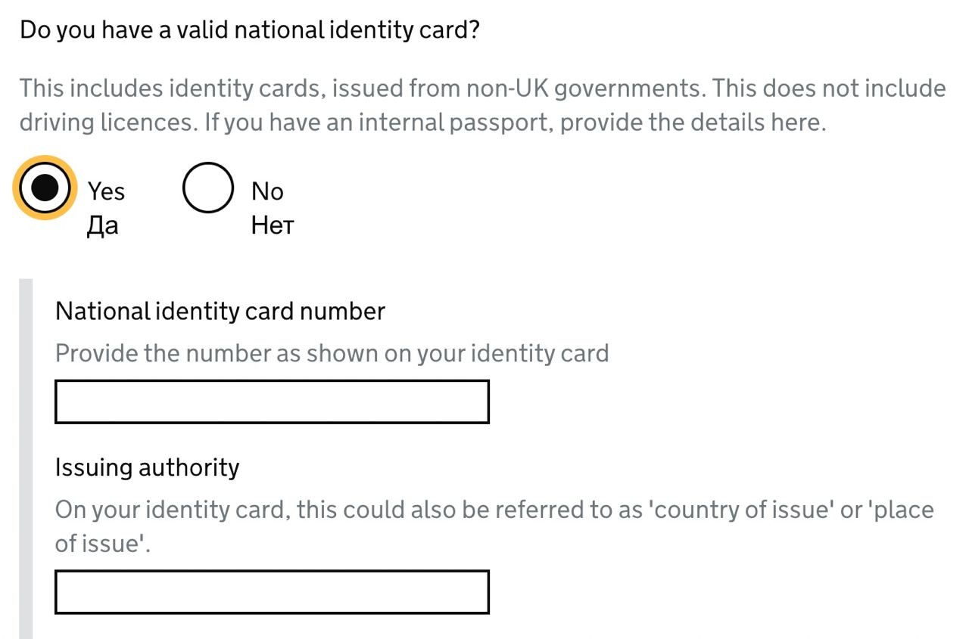Focus the Issuing authority text field
This screenshot has width=969, height=639.
click(272, 591)
